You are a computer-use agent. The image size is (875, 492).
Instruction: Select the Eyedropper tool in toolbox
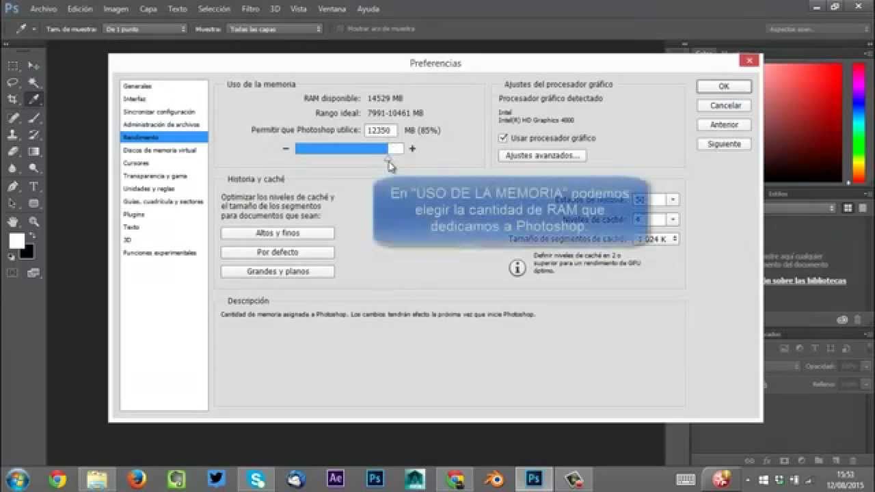click(33, 100)
